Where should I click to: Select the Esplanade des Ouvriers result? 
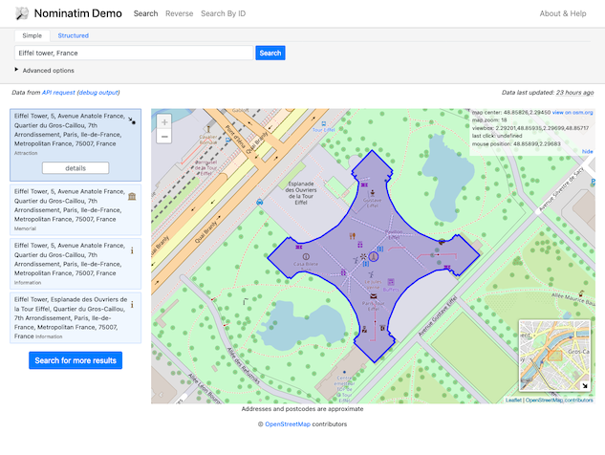point(76,318)
